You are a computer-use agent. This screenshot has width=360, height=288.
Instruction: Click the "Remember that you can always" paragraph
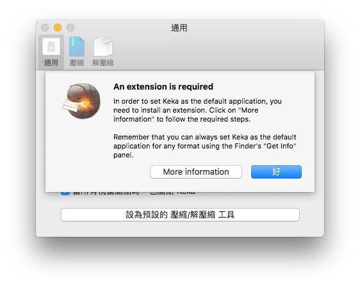pos(205,146)
